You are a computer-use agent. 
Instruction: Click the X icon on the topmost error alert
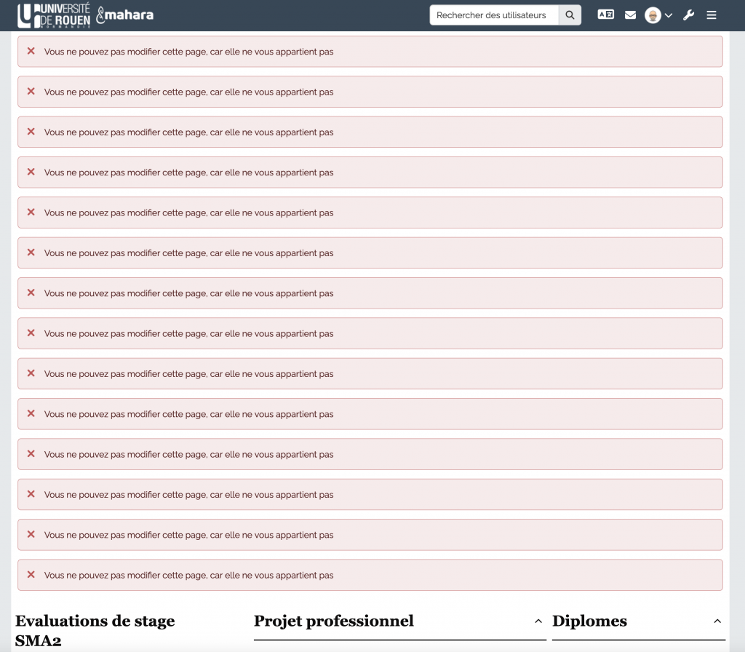(31, 51)
